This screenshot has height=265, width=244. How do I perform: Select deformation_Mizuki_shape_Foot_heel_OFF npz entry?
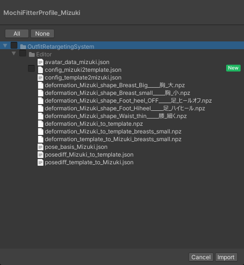(x=128, y=101)
